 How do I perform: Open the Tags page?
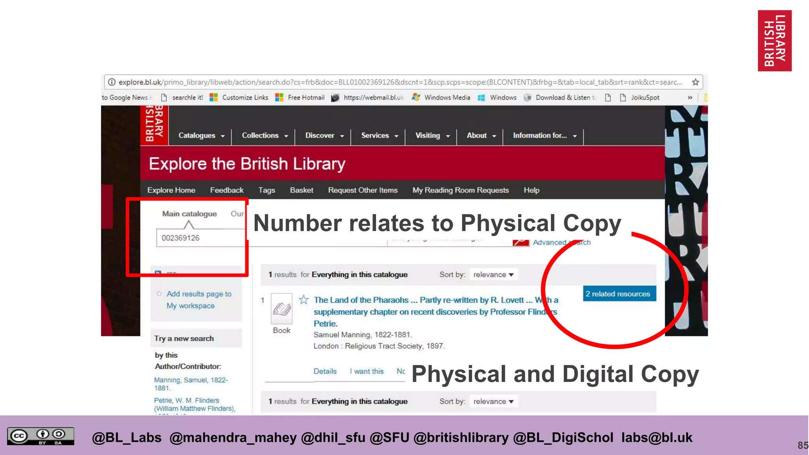click(x=267, y=190)
